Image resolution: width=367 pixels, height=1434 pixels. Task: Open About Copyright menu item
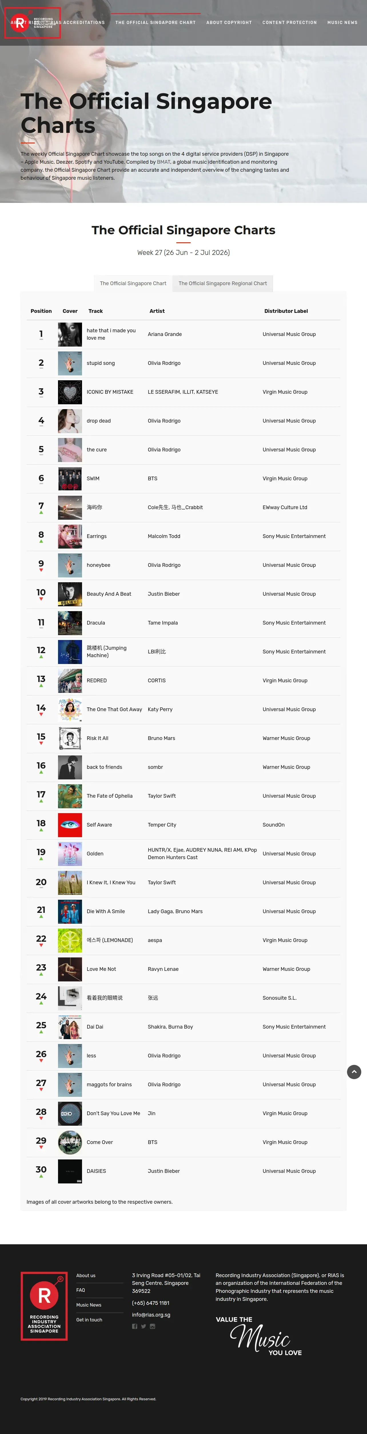pos(229,23)
